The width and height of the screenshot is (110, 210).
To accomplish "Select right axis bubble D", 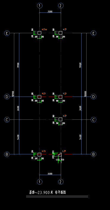I will [x=93, y=97].
